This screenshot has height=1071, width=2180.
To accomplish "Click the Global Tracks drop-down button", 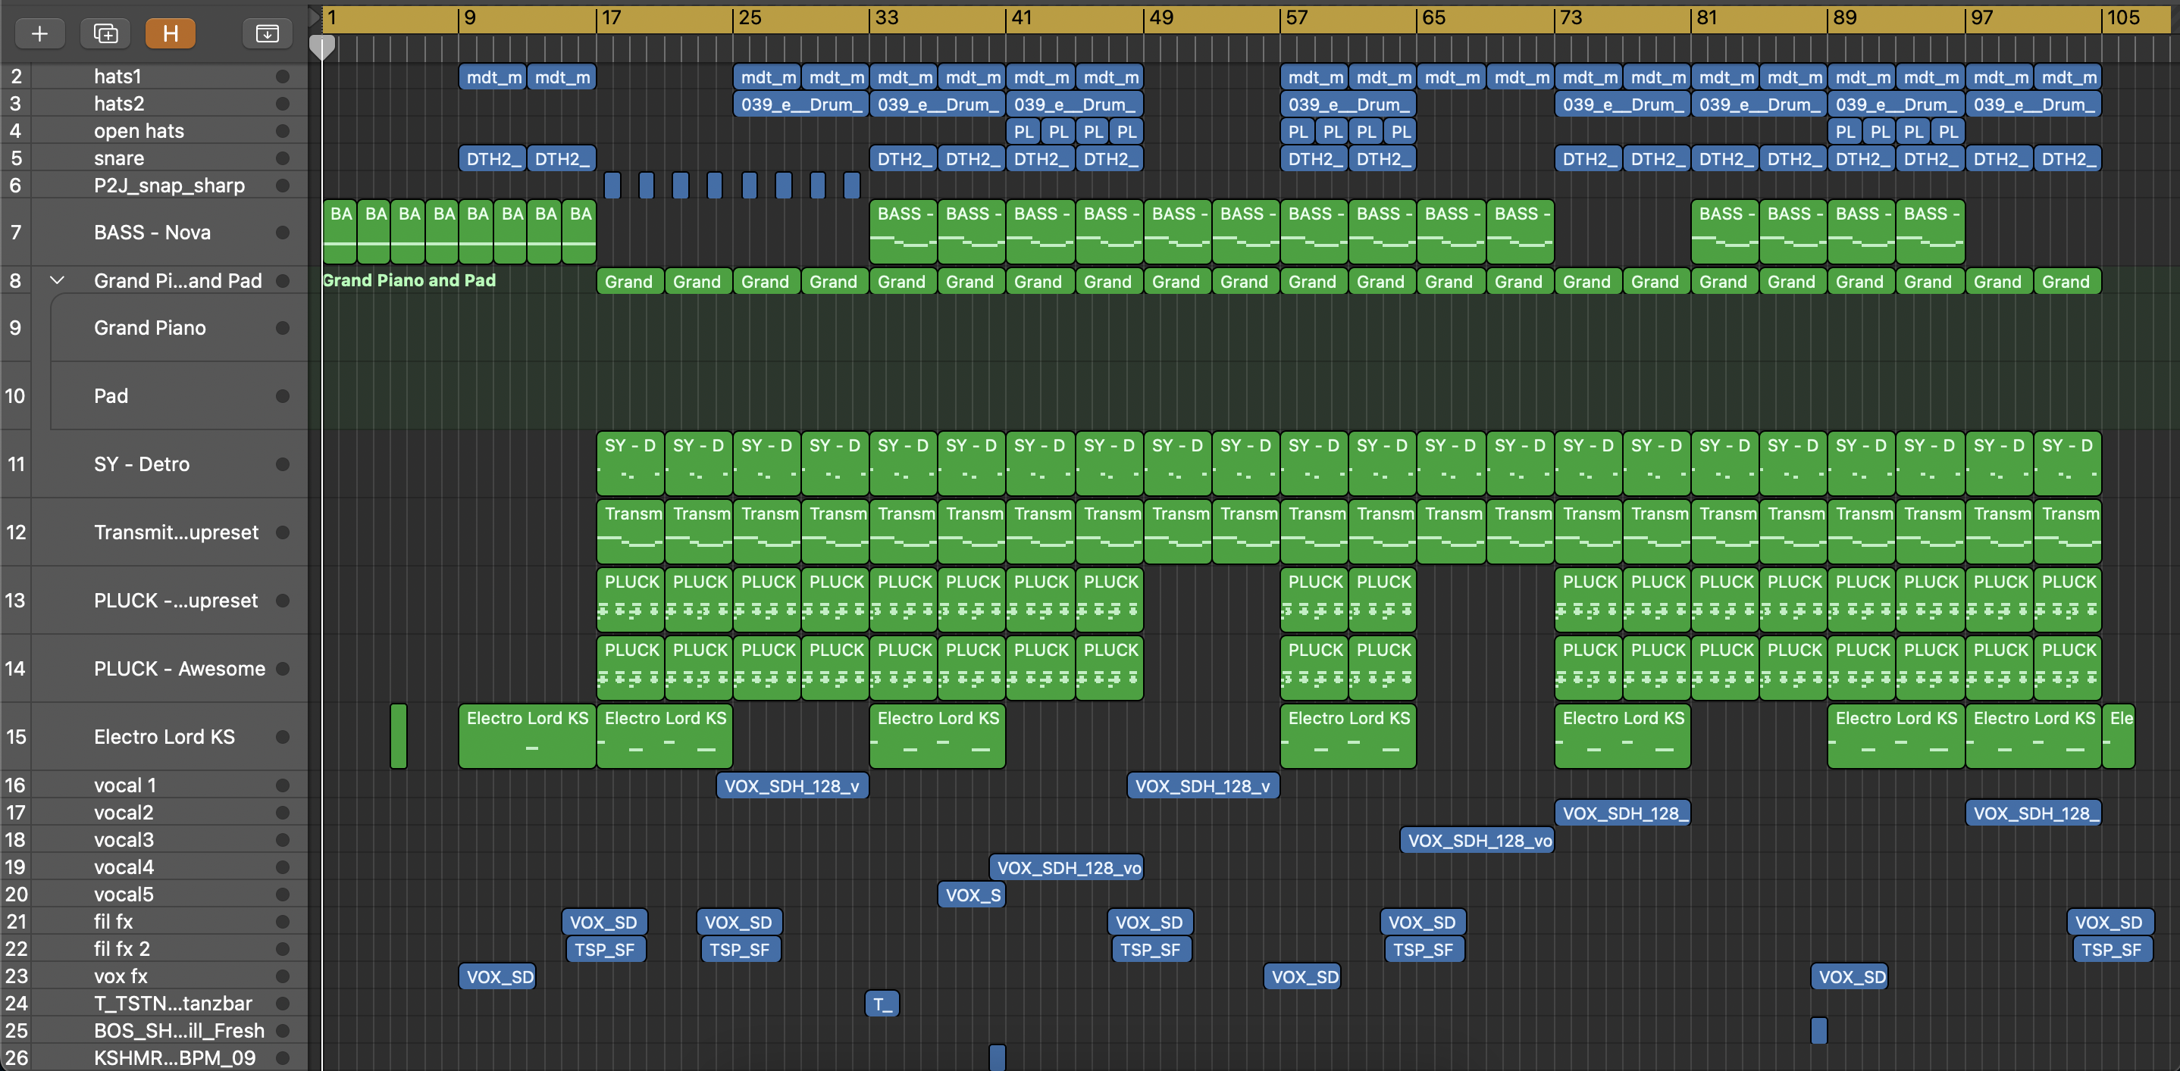I will coord(267,34).
